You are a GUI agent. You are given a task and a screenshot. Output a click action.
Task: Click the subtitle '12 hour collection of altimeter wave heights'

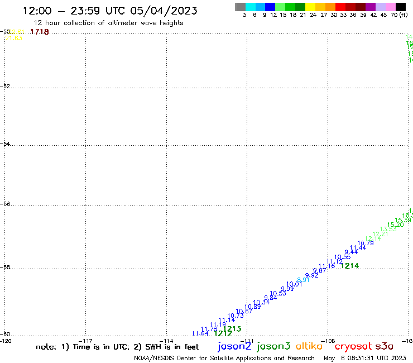tap(108, 23)
